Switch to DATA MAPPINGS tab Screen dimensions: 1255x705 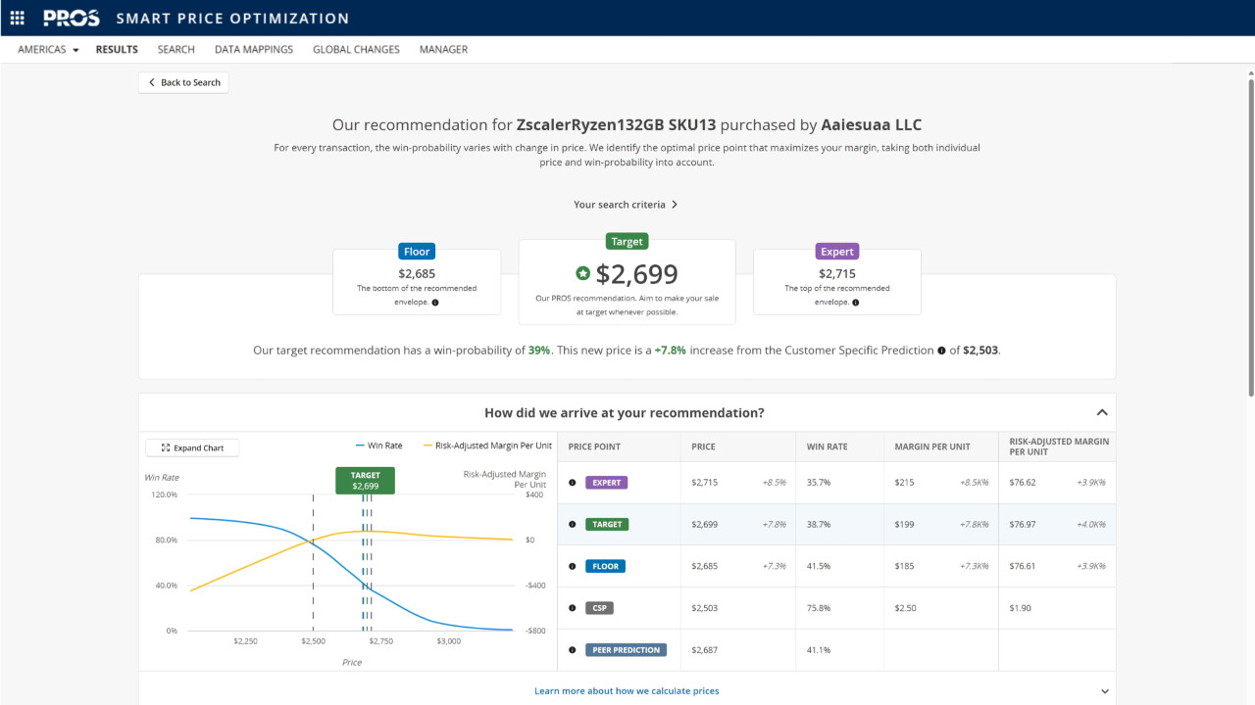coord(254,50)
